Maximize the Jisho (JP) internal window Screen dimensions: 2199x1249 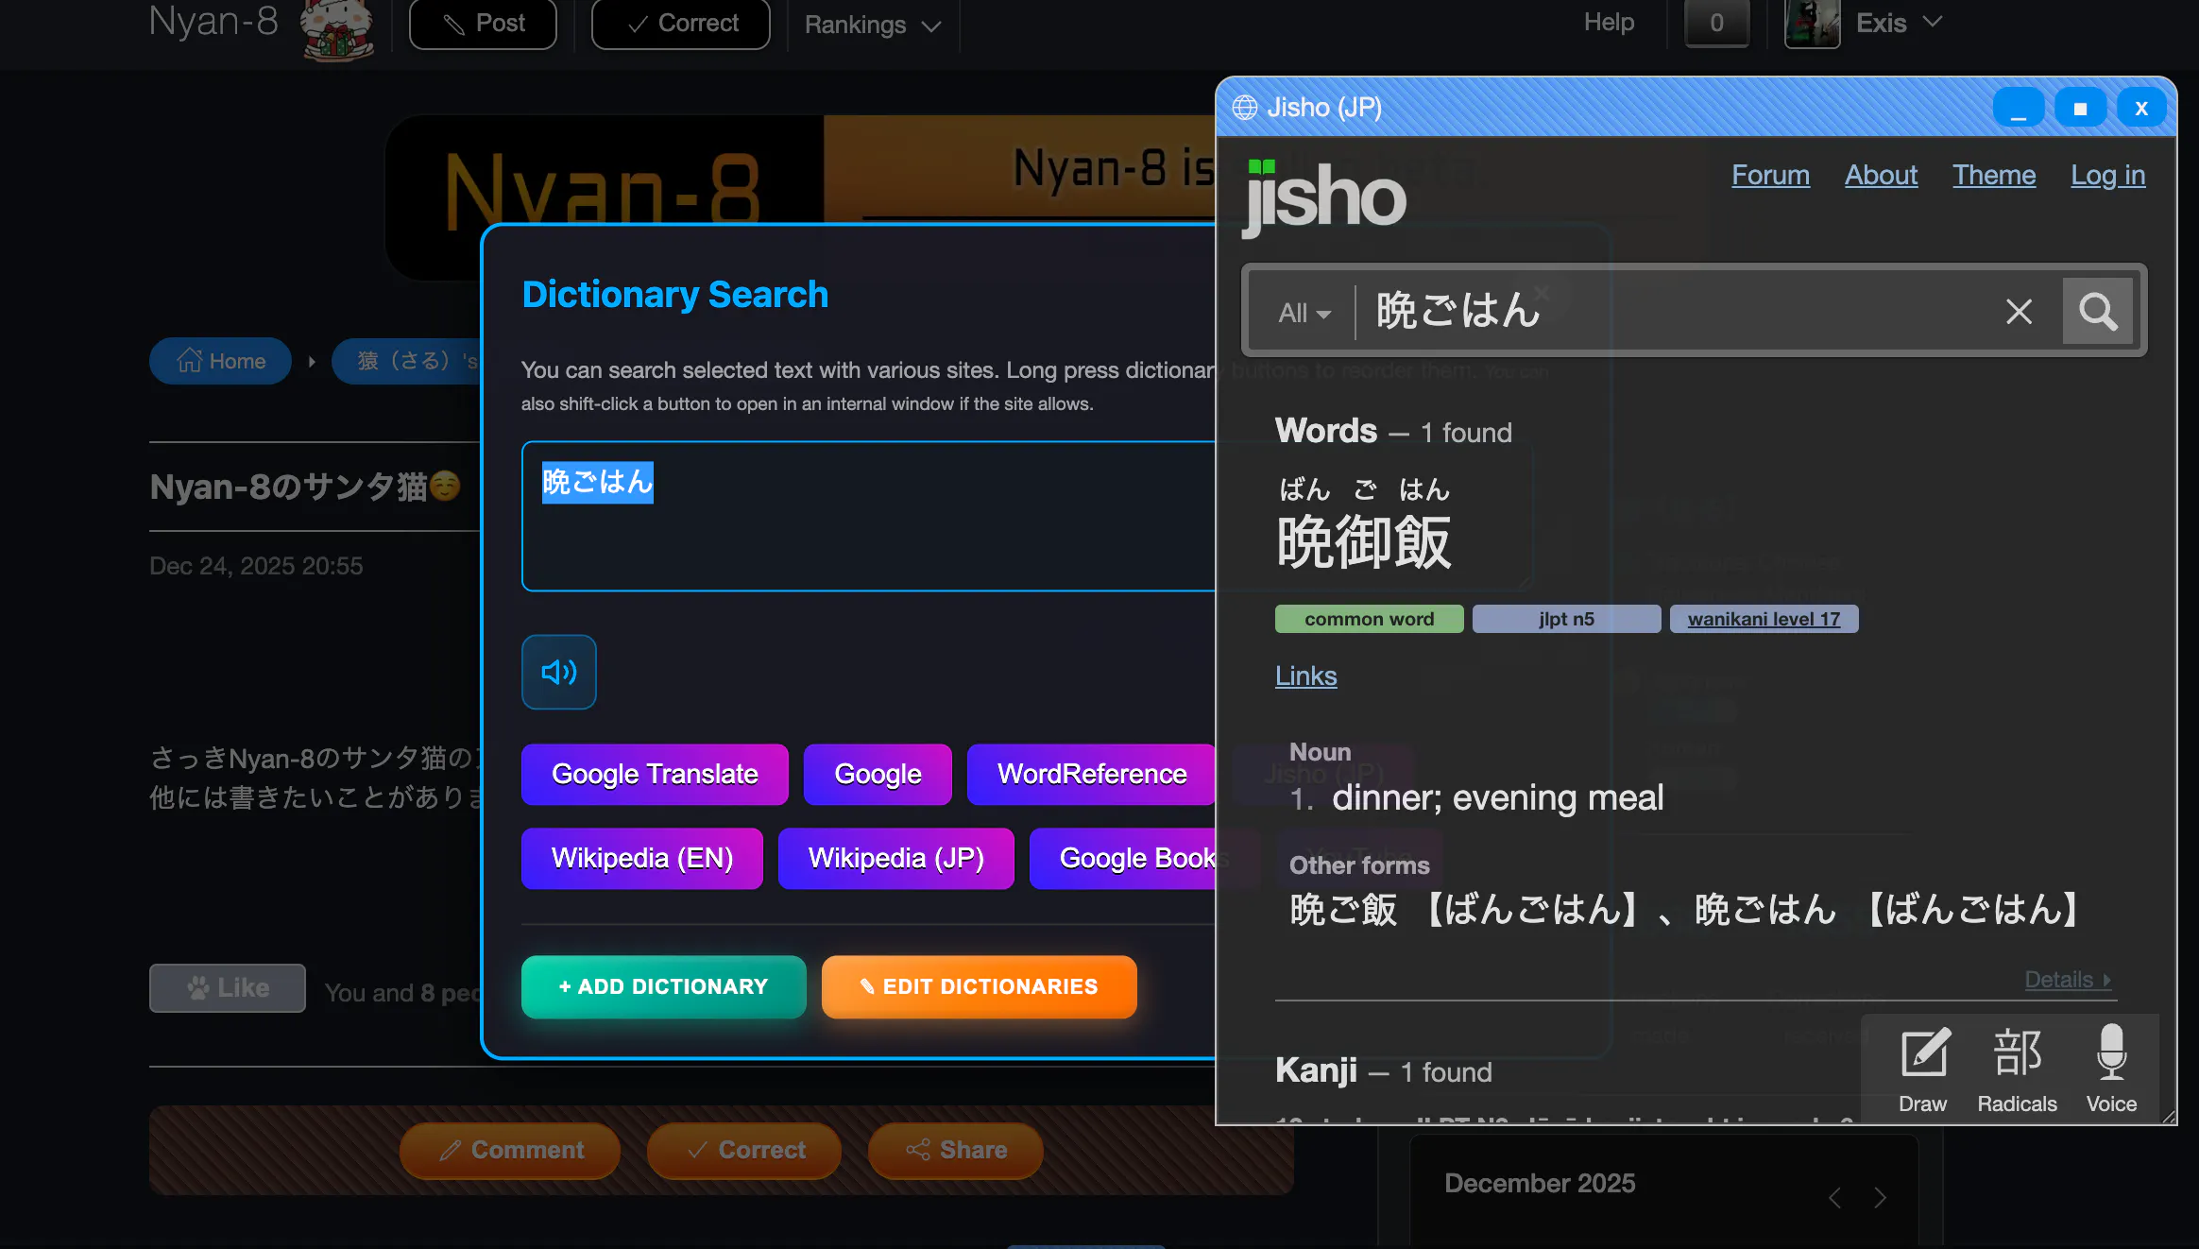[2080, 108]
